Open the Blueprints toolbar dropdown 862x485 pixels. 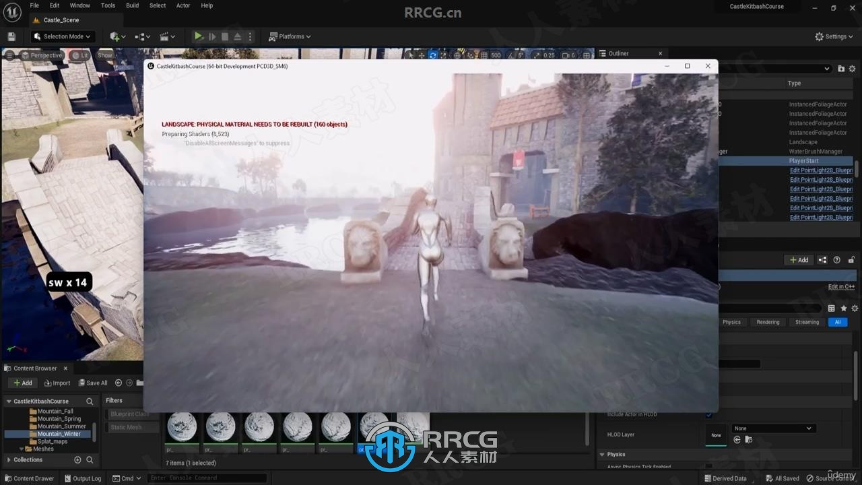click(142, 36)
